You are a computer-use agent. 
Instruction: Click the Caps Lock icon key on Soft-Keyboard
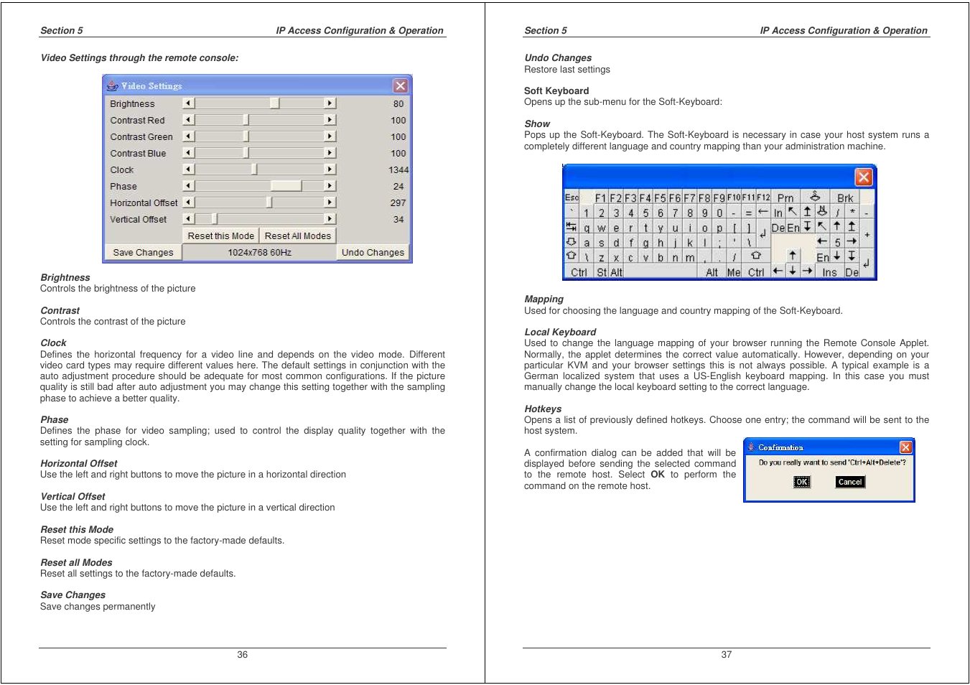pyautogui.click(x=572, y=241)
